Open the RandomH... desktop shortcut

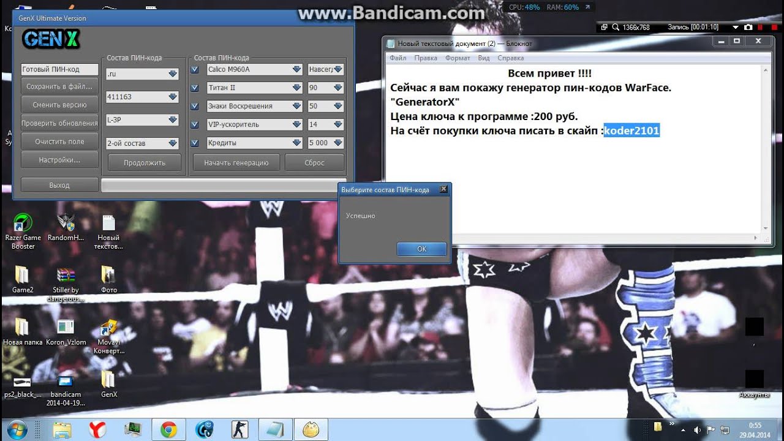[66, 227]
